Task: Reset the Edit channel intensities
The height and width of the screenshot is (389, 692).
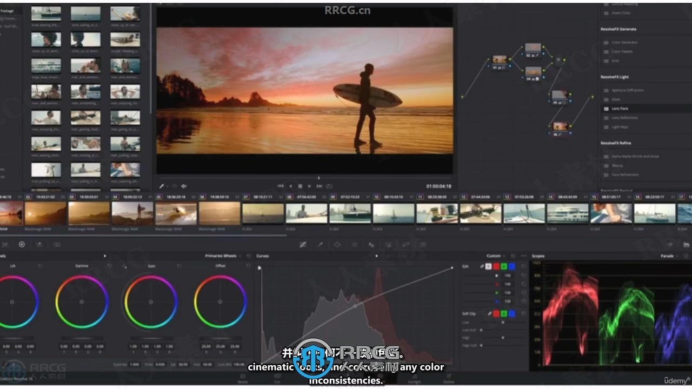Action: tap(523, 266)
